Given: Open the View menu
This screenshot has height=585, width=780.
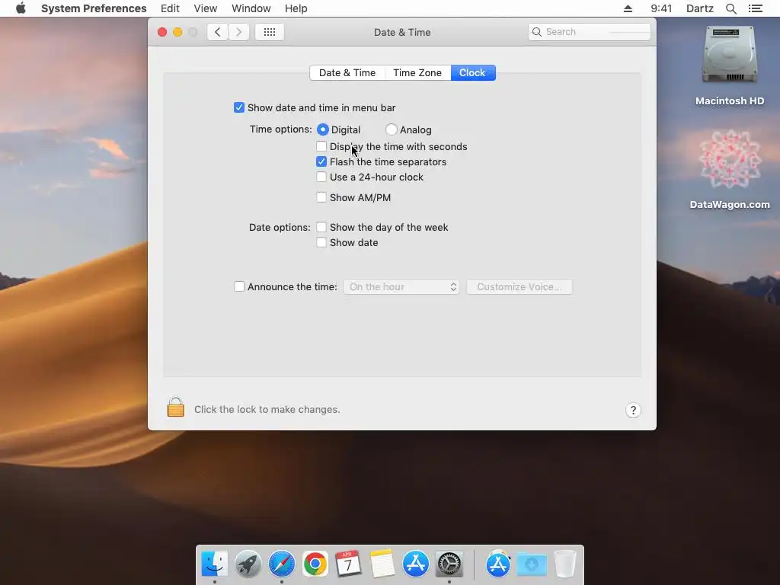Looking at the screenshot, I should click(x=206, y=8).
